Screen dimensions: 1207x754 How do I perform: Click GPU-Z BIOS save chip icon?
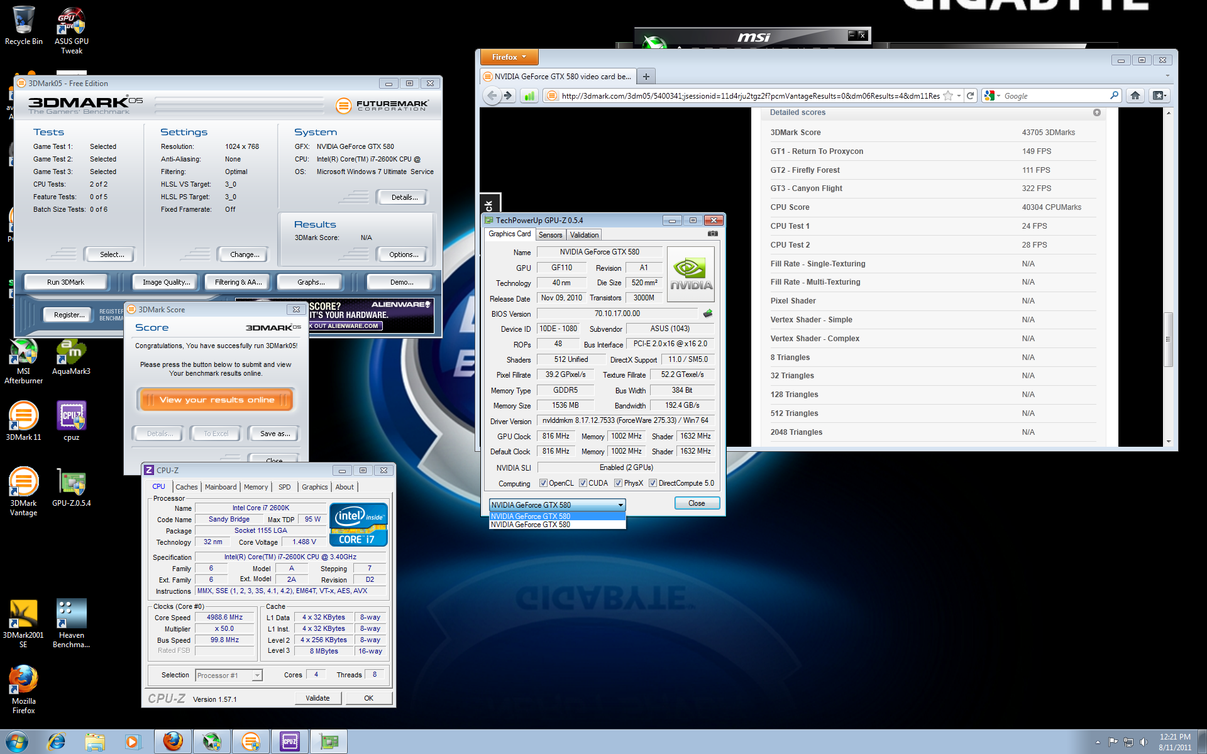708,313
